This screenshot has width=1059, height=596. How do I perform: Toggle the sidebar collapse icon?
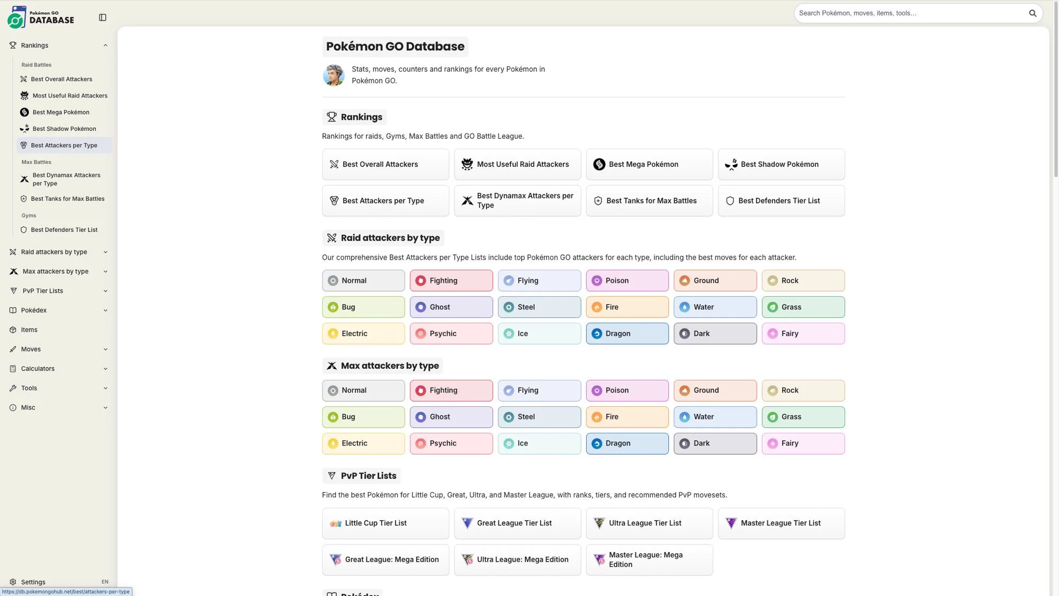pyautogui.click(x=103, y=17)
